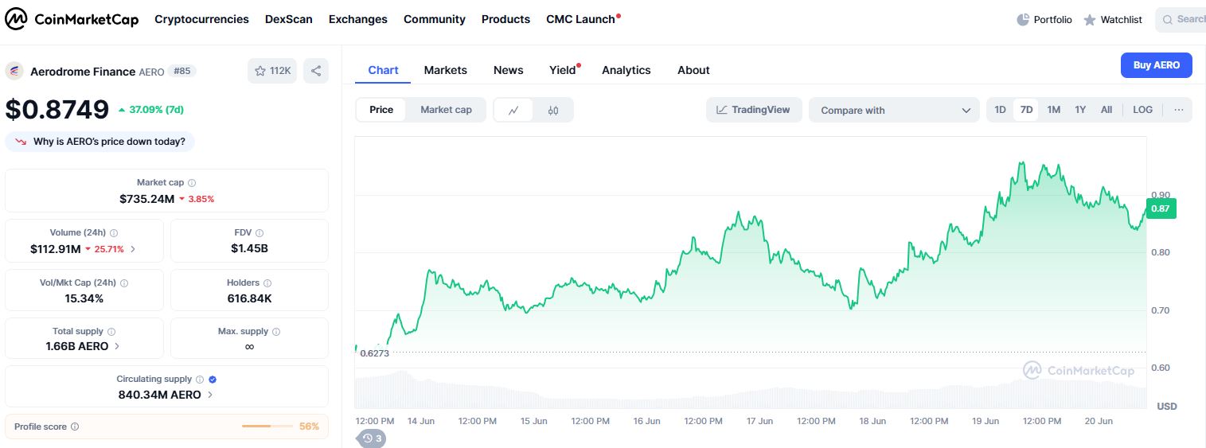Viewport: 1206px width, 448px height.
Task: Click the Market cap info icon
Action: [192, 183]
